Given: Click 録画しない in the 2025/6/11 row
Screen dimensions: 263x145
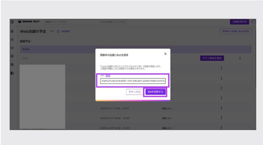Looking at the screenshot, I should pos(167,108).
